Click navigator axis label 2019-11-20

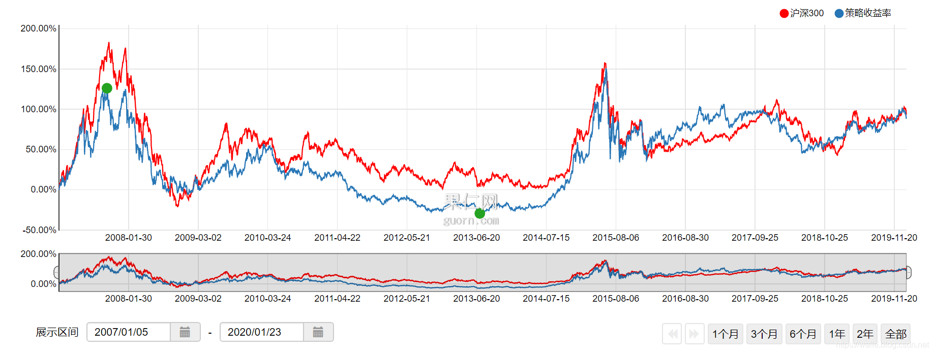(894, 299)
